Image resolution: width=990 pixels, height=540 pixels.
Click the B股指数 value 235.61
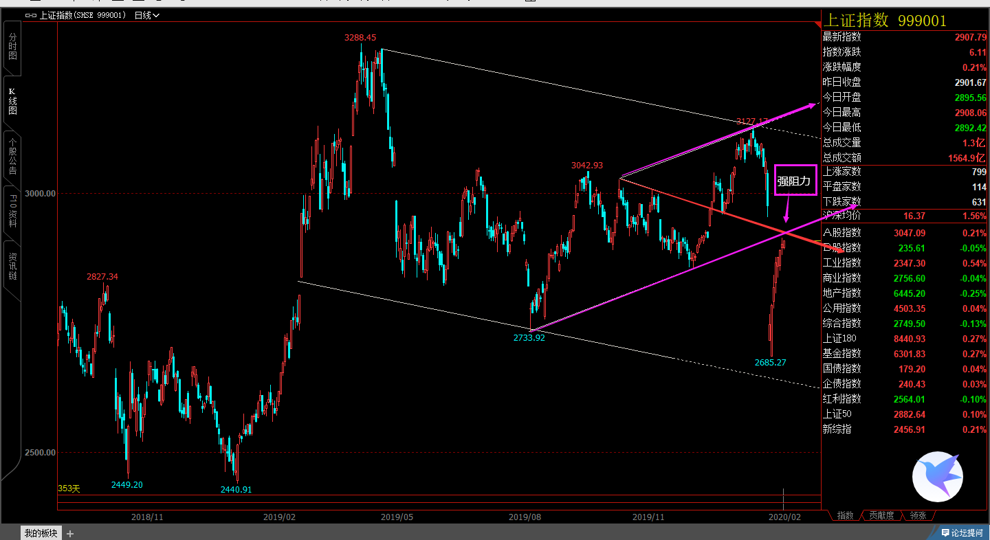coord(912,247)
